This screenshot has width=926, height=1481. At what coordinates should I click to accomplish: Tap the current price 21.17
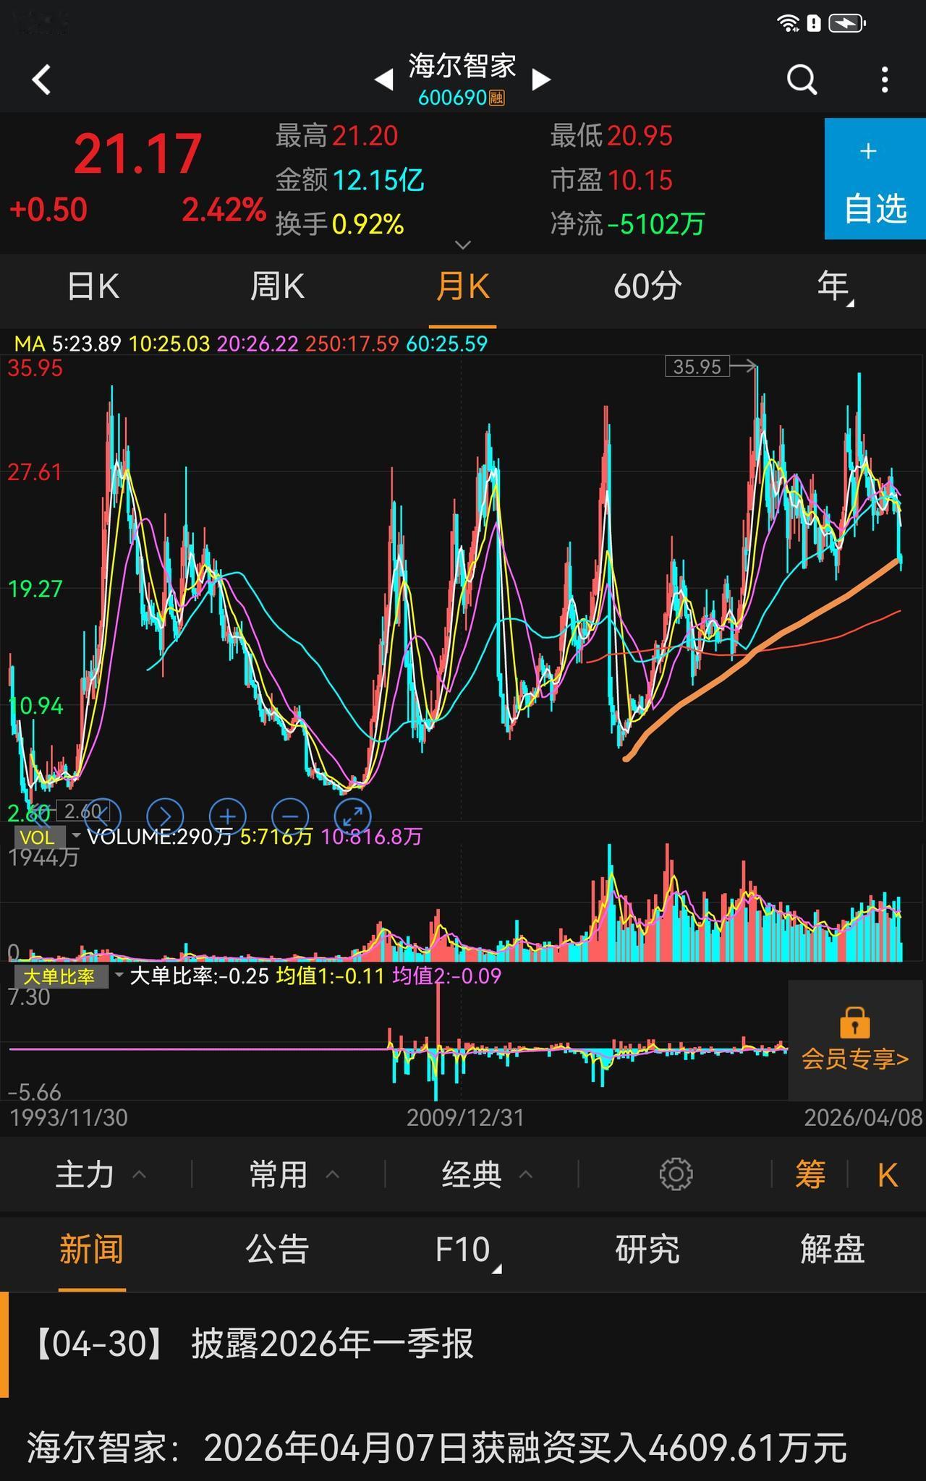pos(137,154)
